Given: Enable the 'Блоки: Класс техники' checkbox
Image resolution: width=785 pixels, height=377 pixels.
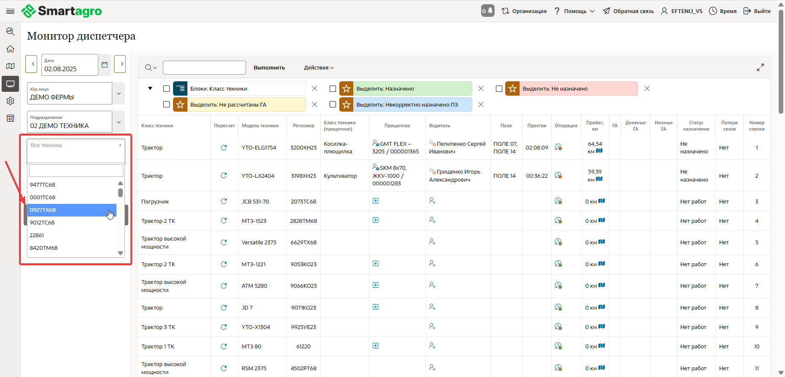Looking at the screenshot, I should click(x=166, y=88).
